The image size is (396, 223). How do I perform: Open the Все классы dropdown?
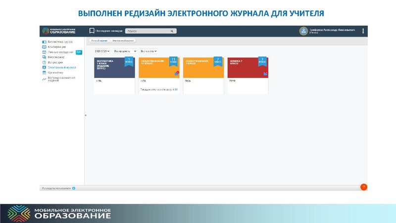point(149,51)
